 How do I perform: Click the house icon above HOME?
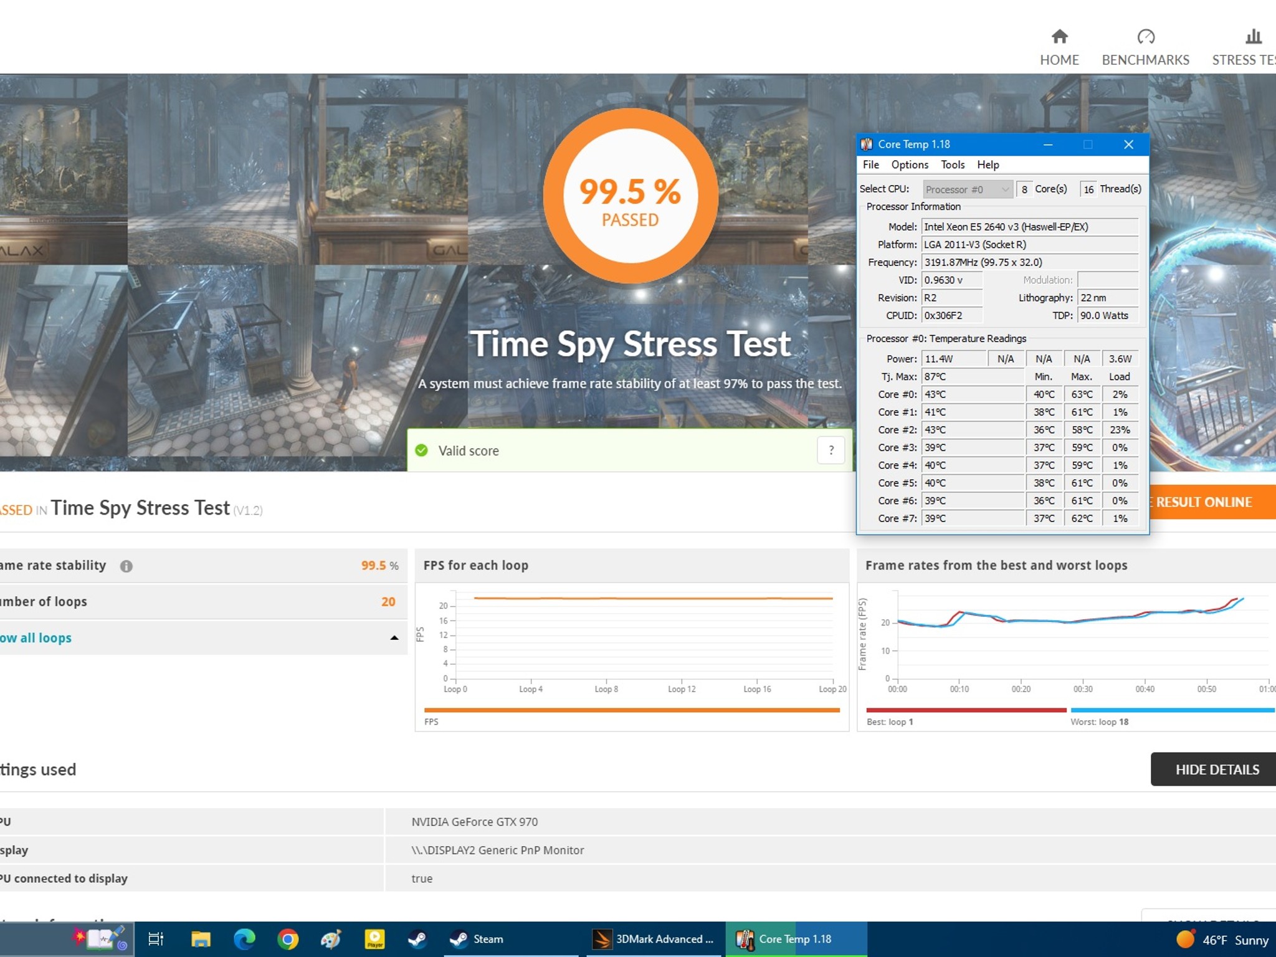1059,37
